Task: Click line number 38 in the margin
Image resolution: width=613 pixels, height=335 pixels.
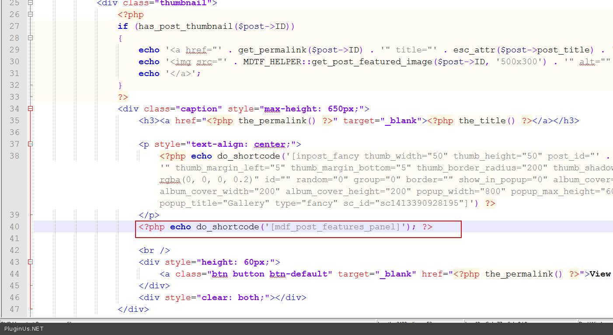Action: pos(14,156)
